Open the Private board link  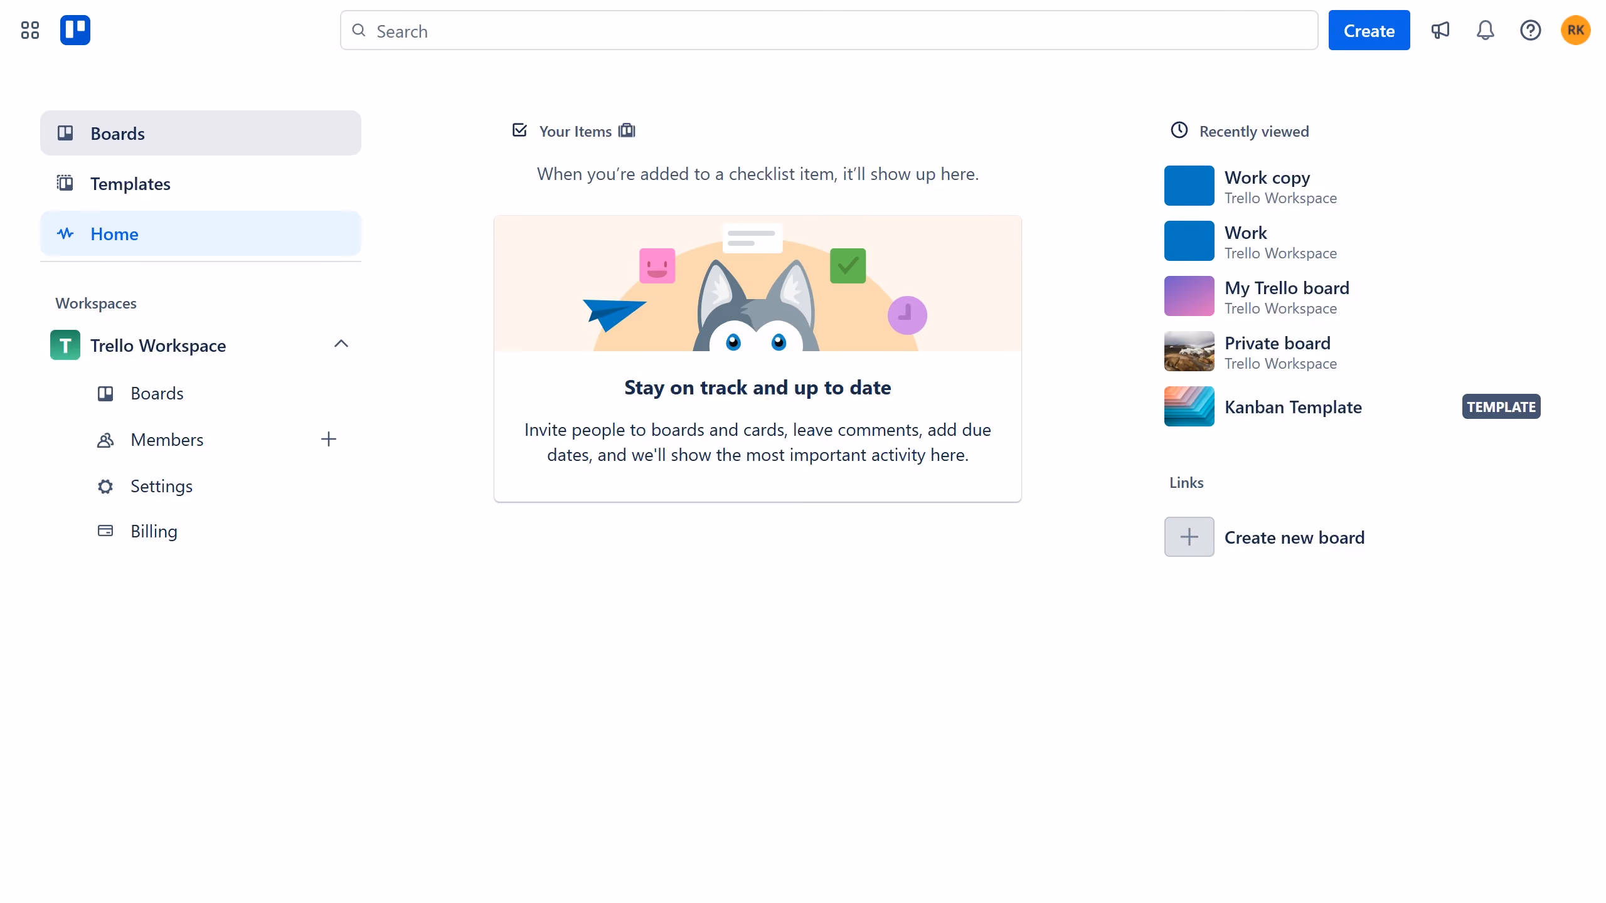pyautogui.click(x=1277, y=343)
